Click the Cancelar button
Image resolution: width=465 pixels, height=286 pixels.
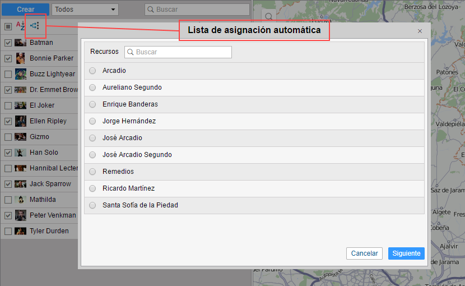364,253
